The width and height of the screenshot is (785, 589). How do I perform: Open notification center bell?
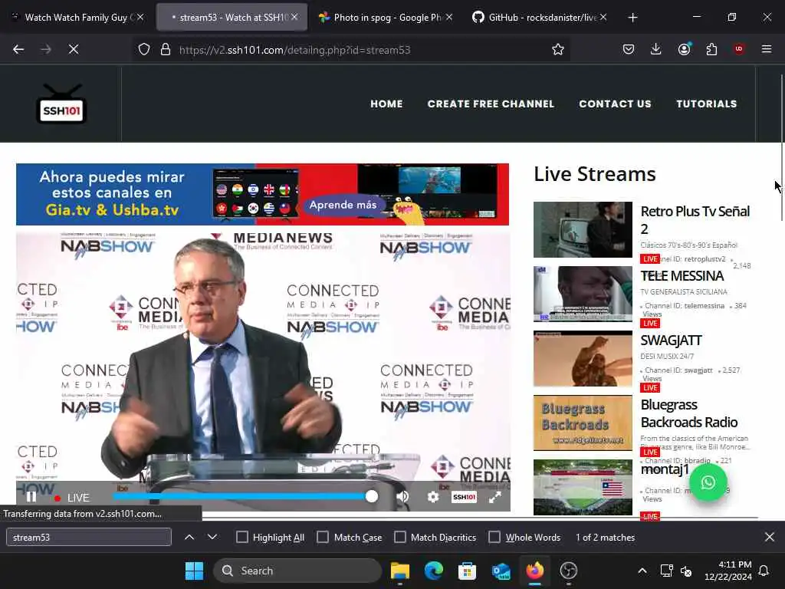click(764, 571)
